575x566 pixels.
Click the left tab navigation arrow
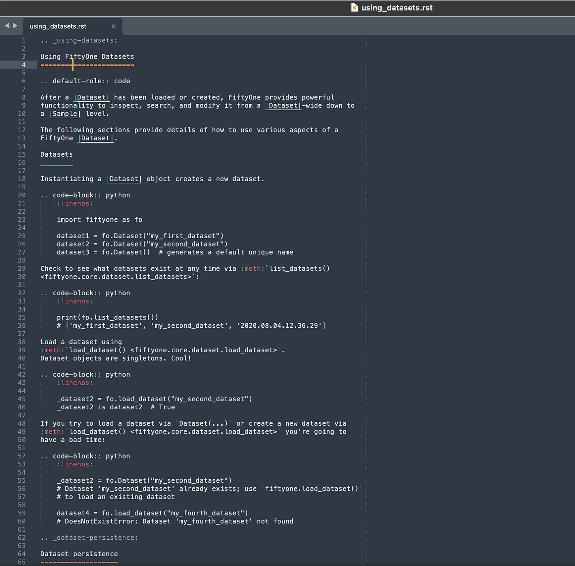tap(7, 26)
